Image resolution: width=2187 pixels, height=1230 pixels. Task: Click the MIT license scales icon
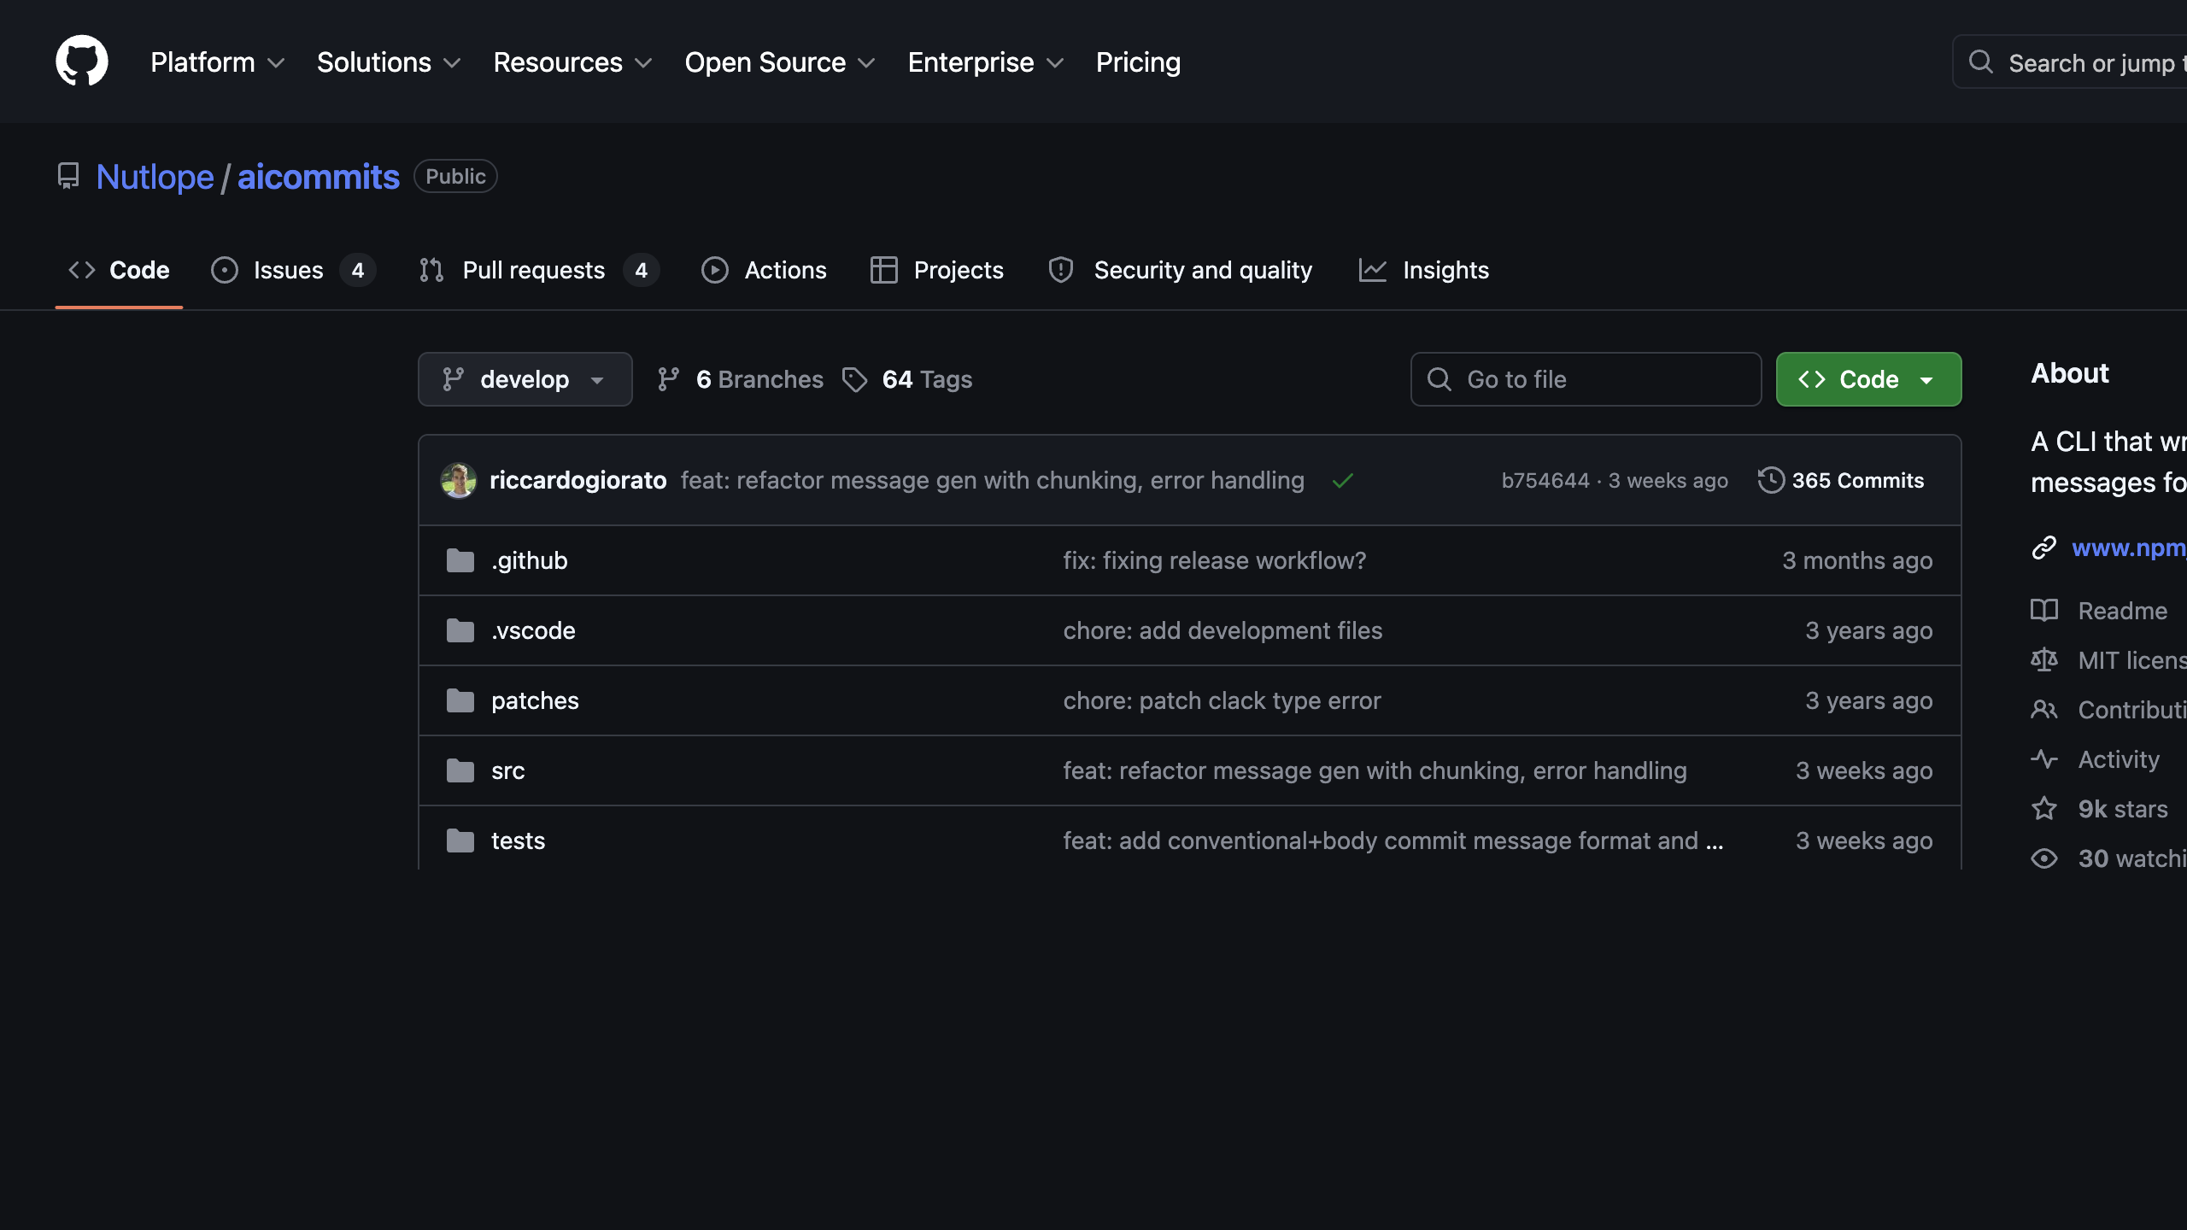click(x=2044, y=660)
